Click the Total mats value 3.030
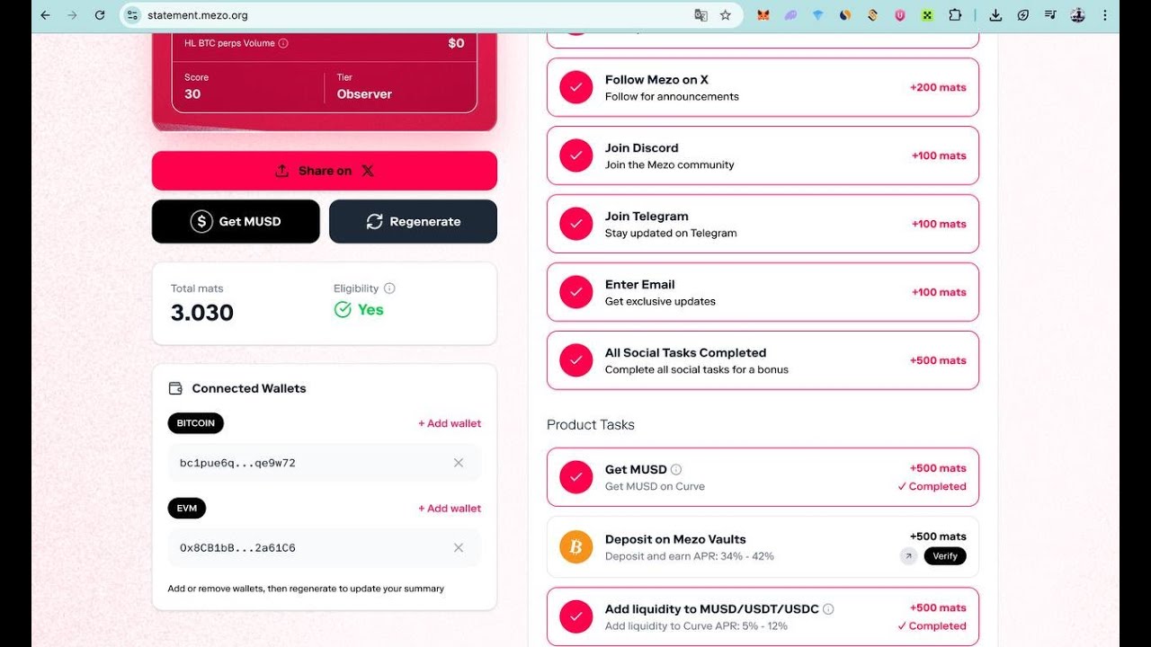 click(x=202, y=313)
